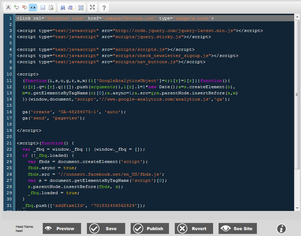Screen dimensions: 301x236
Task: Click the 'GoogleAnalyticsObject' text
Action: click(128, 81)
